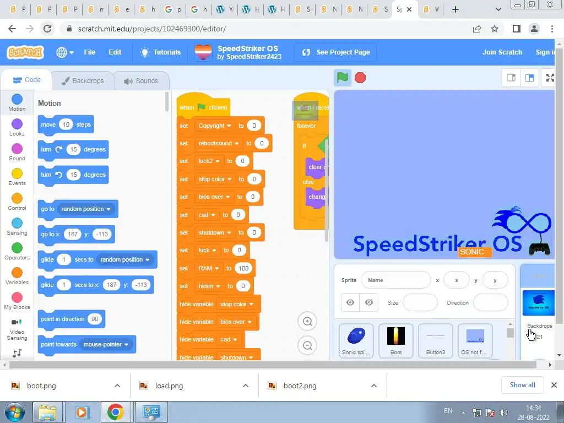564x423 pixels.
Task: Select the Sensing block category
Action: 17,226
